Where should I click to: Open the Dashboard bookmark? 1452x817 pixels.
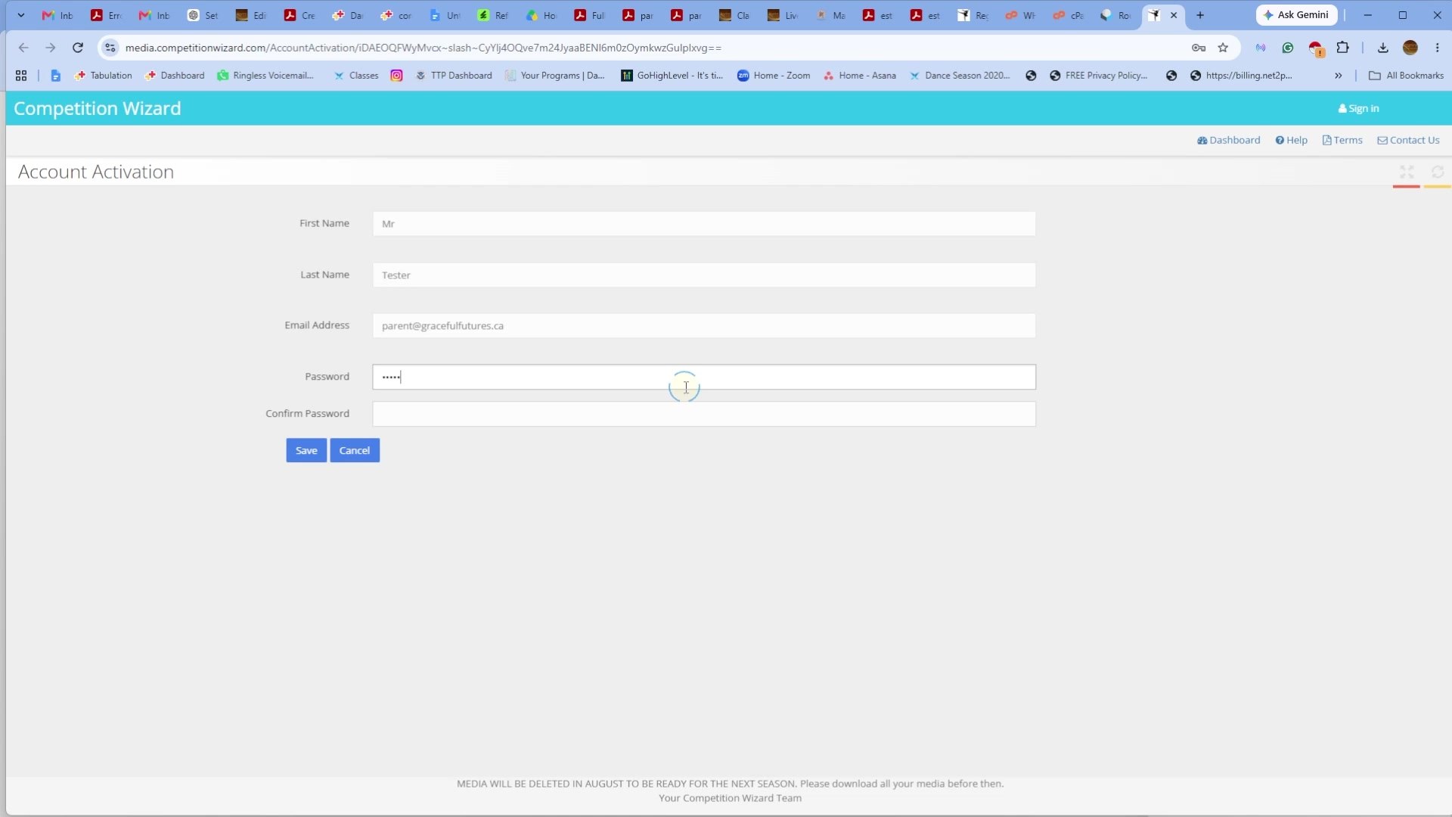click(x=175, y=76)
